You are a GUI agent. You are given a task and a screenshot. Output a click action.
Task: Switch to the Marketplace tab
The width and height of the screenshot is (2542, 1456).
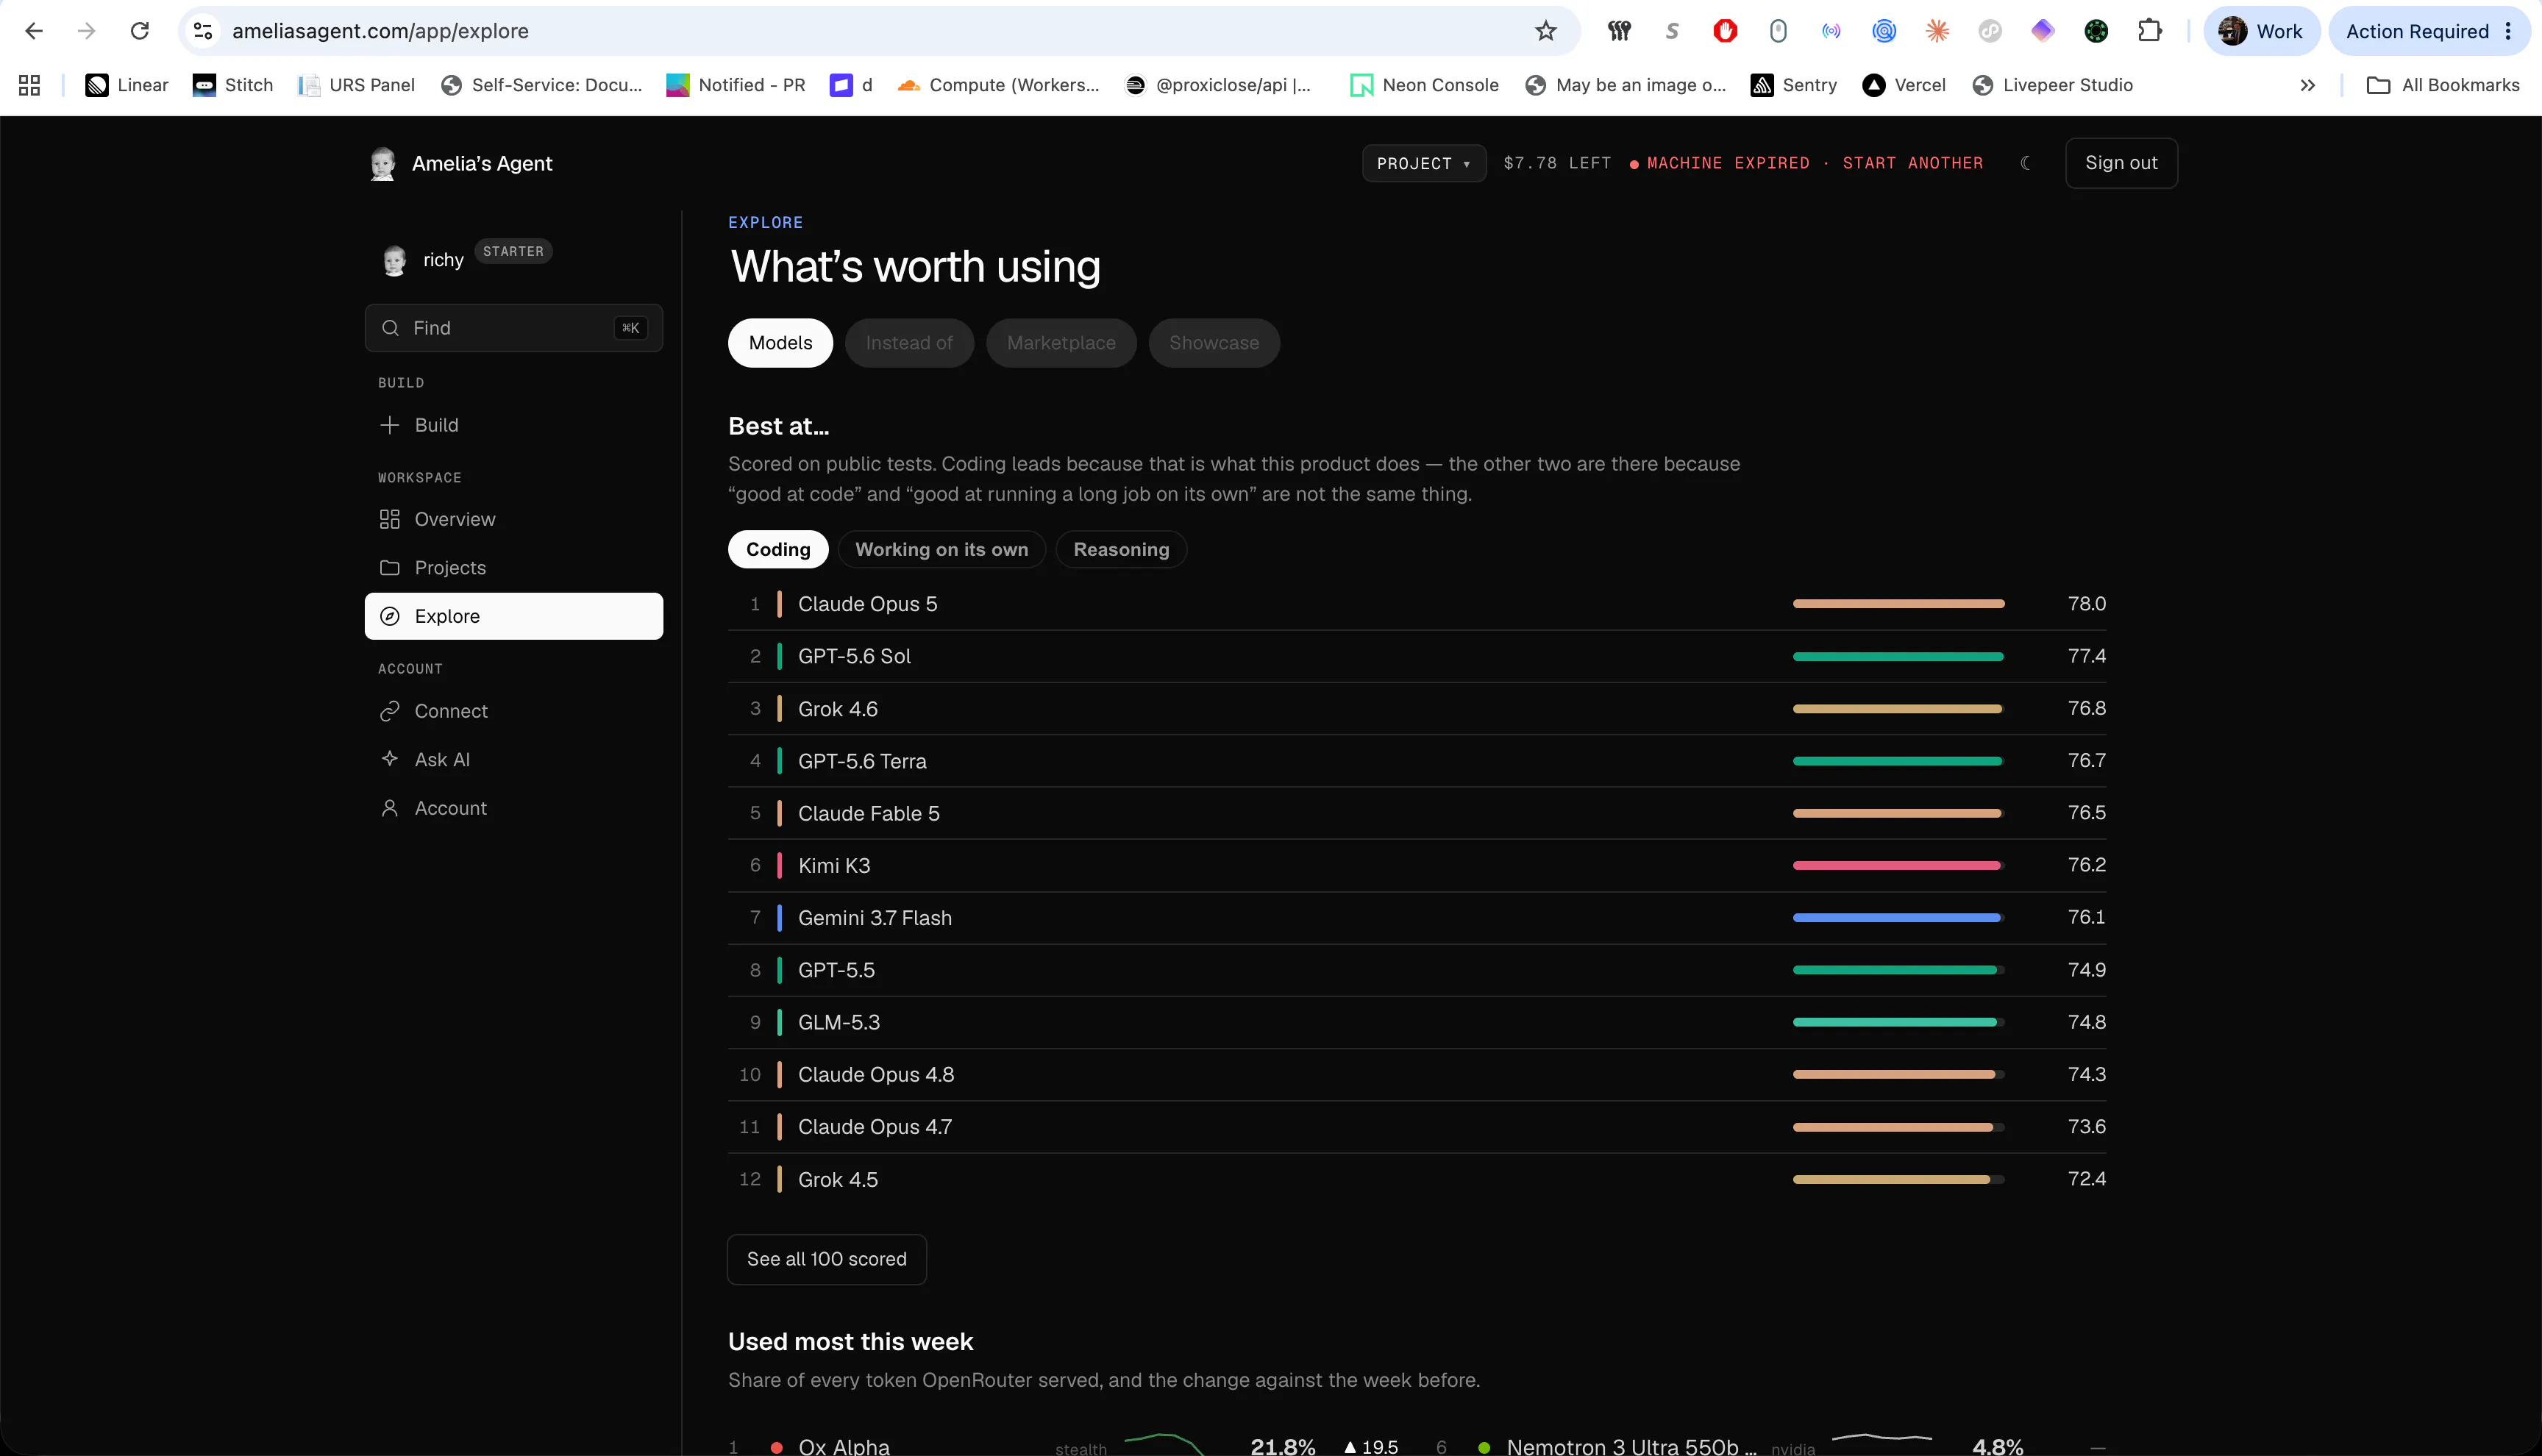tap(1061, 343)
